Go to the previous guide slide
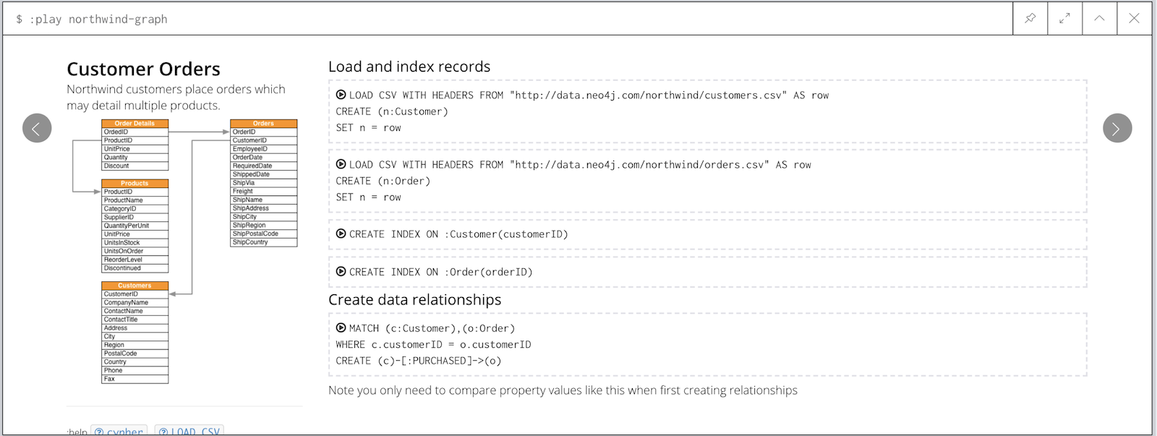Viewport: 1157px width, 436px height. coord(37,128)
